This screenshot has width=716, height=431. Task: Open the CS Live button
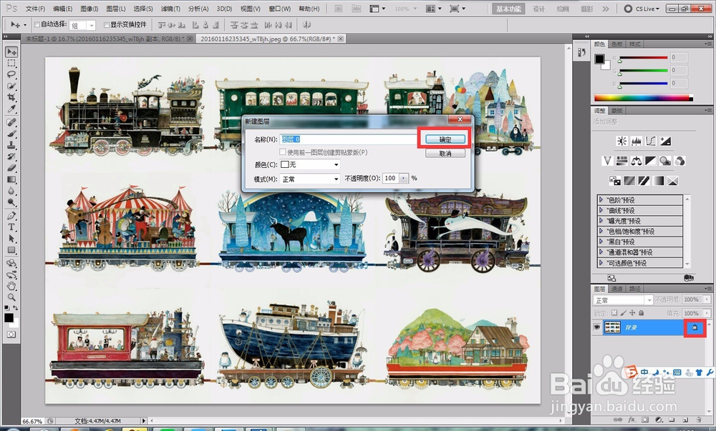[642, 9]
